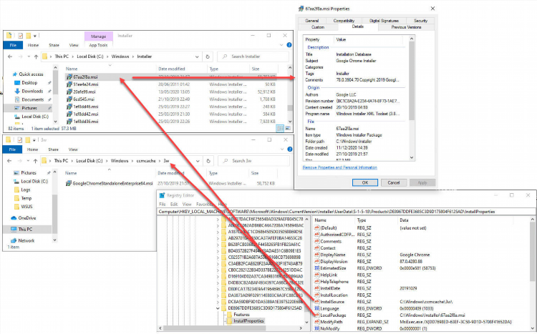Open Edit menu in Registry Editor
The image size is (537, 334).
174,204
